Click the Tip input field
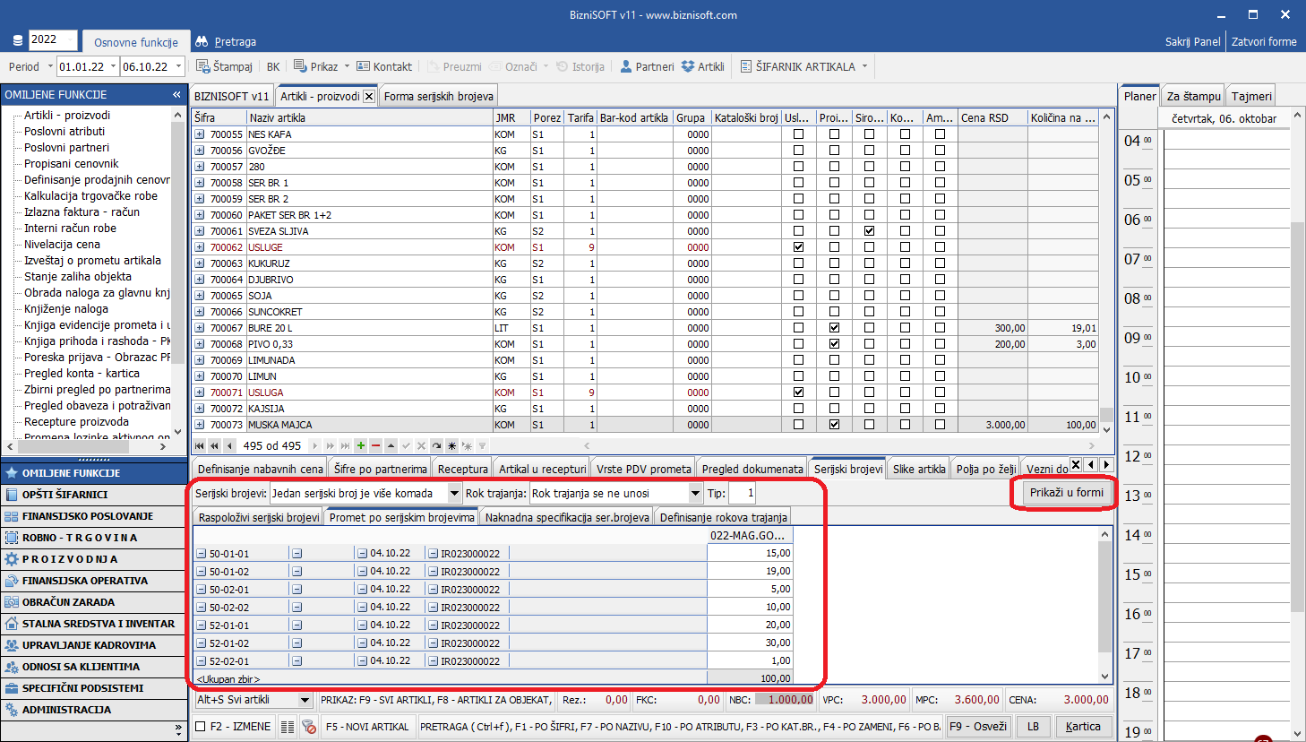 pyautogui.click(x=742, y=494)
